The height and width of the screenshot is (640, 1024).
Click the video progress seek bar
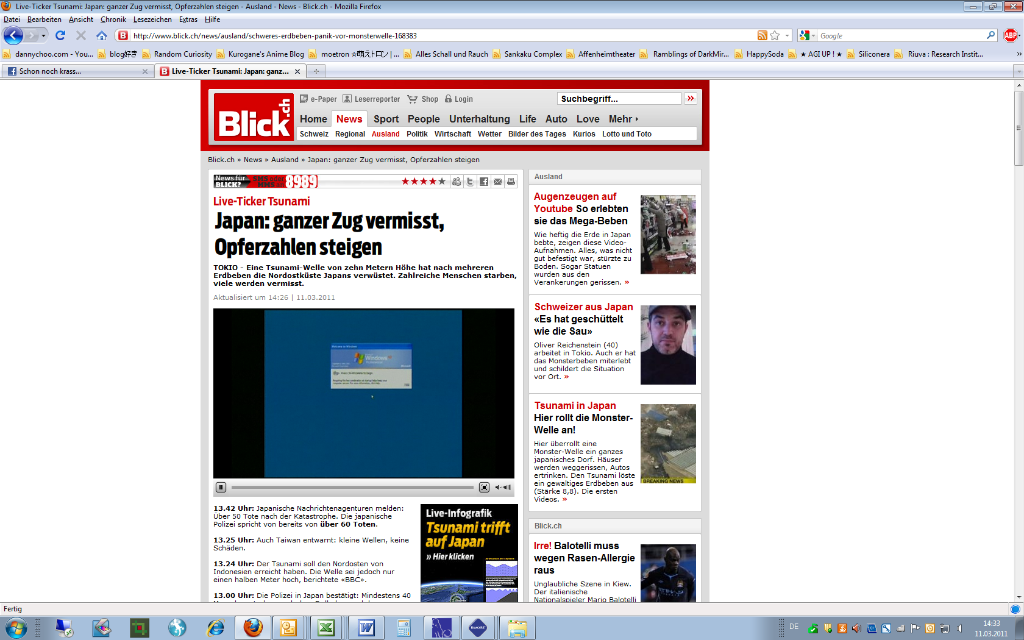(x=352, y=487)
